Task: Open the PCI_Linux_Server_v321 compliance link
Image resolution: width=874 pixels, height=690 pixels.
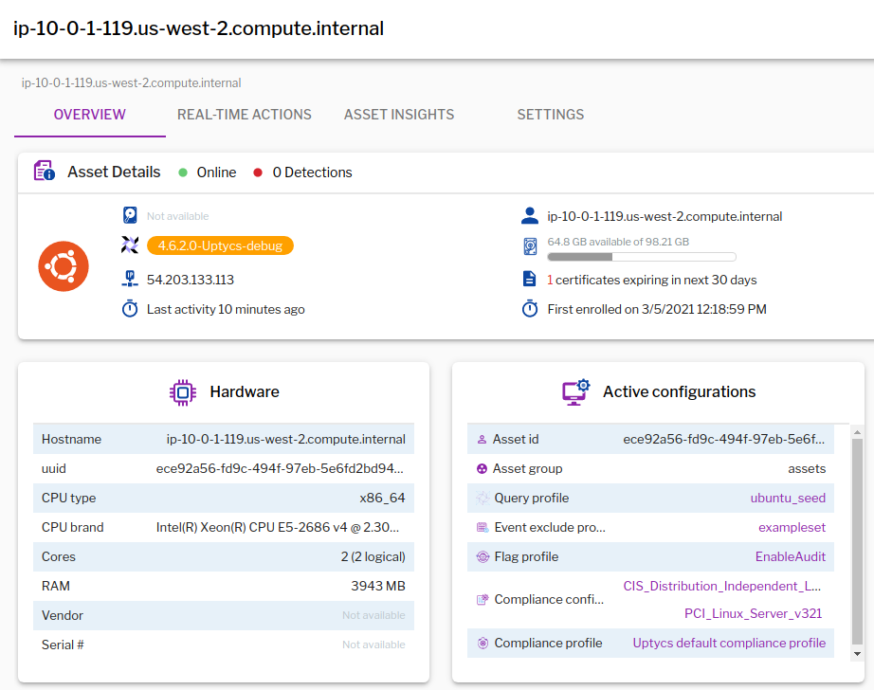Action: click(754, 613)
